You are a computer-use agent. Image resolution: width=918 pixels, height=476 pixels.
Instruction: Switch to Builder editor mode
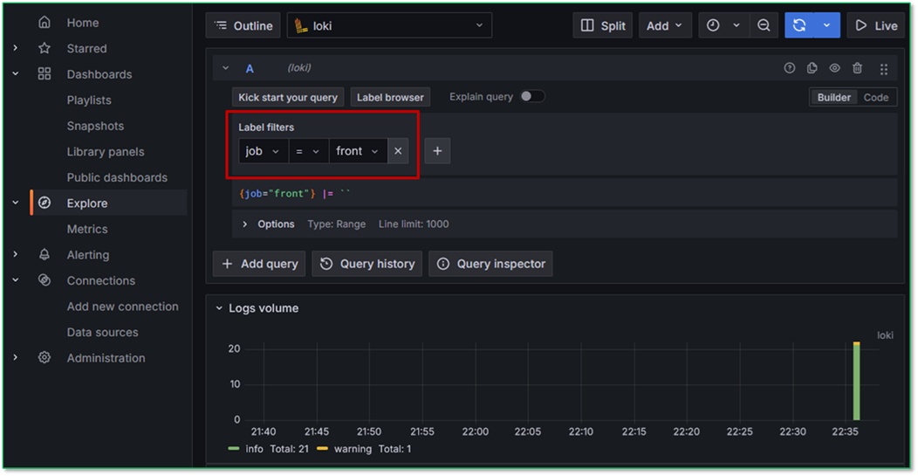click(833, 97)
